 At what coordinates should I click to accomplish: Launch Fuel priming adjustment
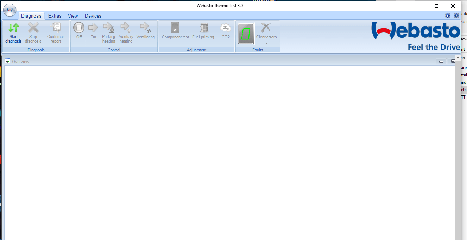tap(204, 28)
